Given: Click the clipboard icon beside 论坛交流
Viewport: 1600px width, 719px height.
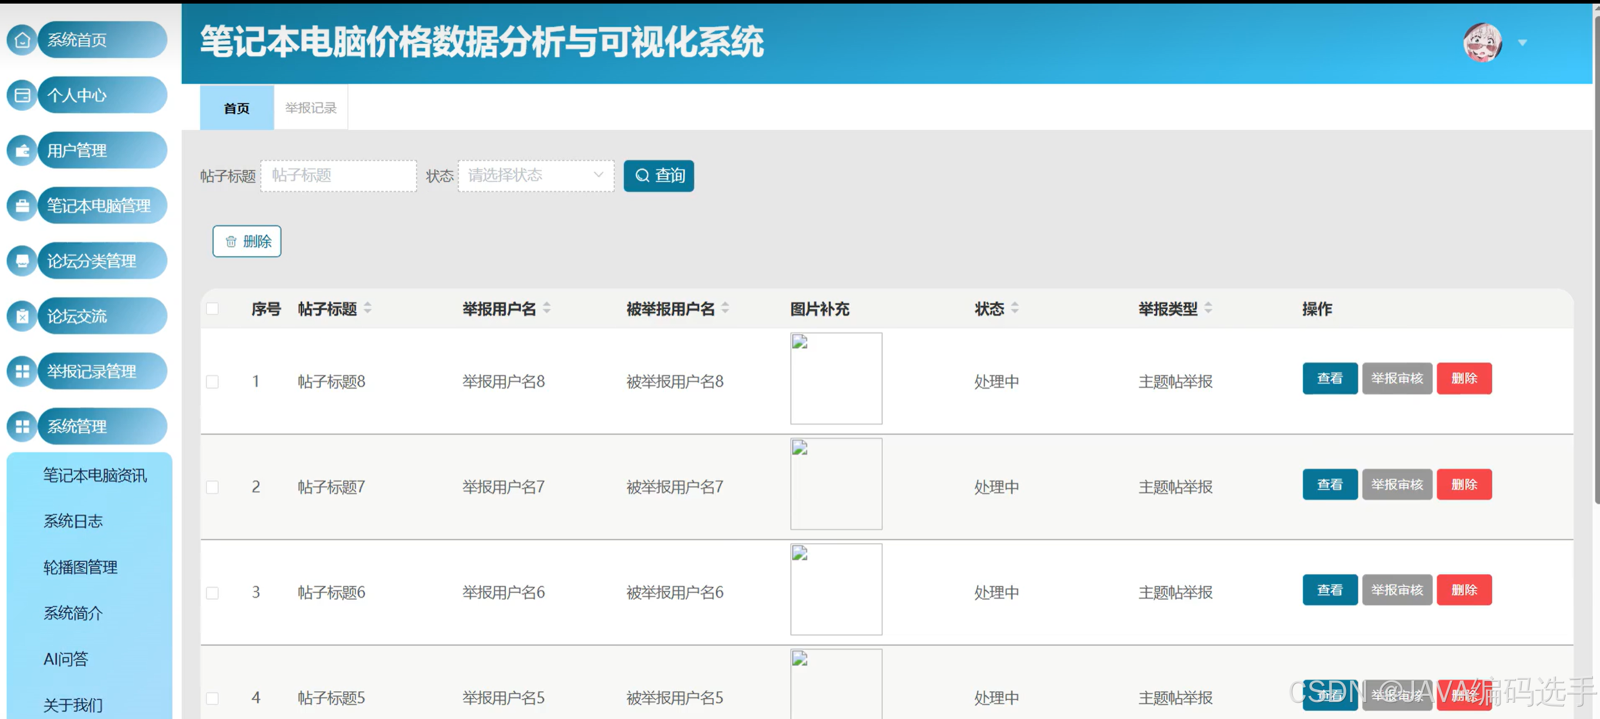Looking at the screenshot, I should tap(23, 316).
